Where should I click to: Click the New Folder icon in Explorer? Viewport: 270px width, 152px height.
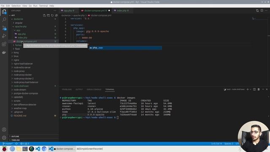point(48,16)
